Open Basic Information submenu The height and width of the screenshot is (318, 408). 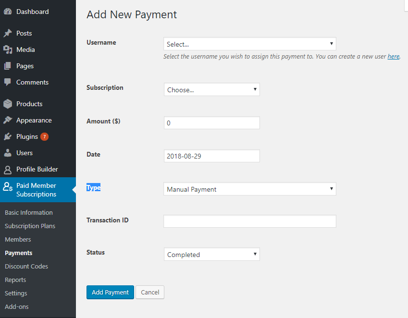pos(29,212)
